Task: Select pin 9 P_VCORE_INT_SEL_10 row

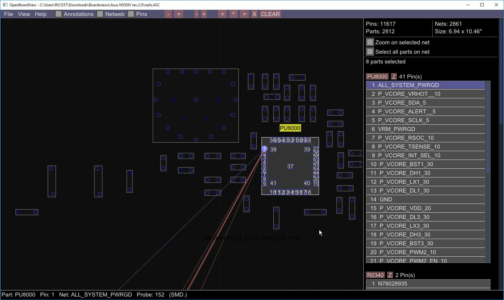Action: pyautogui.click(x=426, y=155)
